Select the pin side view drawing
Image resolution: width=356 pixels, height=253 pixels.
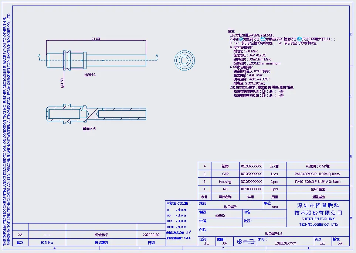click(x=96, y=60)
